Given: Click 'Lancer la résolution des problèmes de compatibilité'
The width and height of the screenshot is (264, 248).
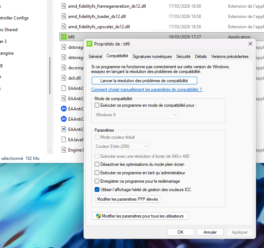Looking at the screenshot, I should pyautogui.click(x=144, y=81).
